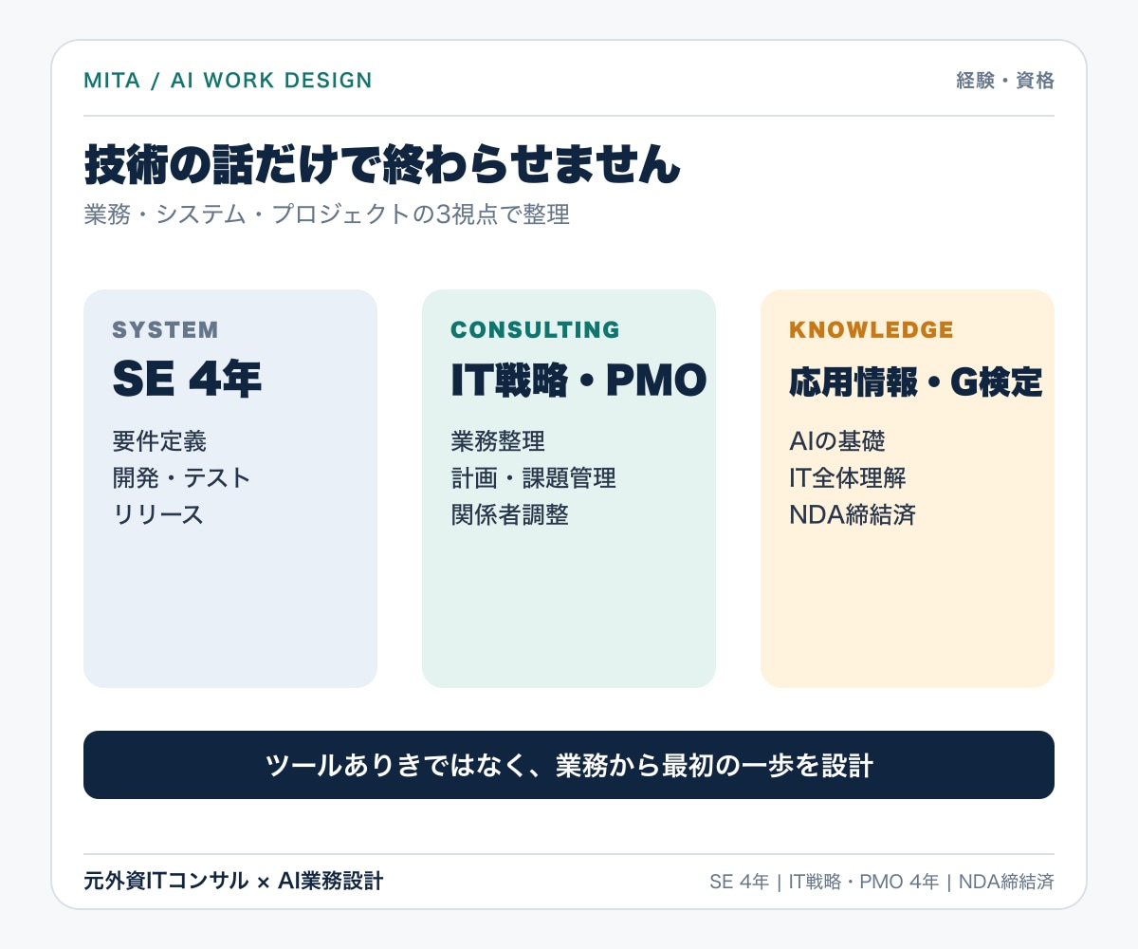Click the subtitle 業務・システム・プロジェクトの3視点で整理

click(x=326, y=214)
